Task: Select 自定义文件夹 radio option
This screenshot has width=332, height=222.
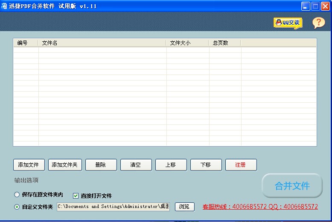Action: (x=17, y=207)
